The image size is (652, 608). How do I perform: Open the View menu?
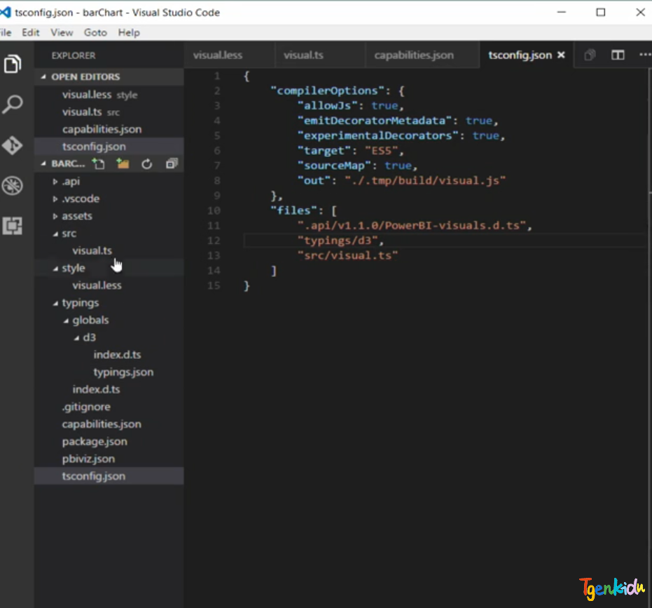(x=62, y=32)
